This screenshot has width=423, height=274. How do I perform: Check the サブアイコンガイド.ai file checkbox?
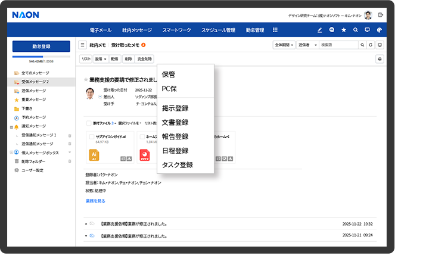(92, 136)
